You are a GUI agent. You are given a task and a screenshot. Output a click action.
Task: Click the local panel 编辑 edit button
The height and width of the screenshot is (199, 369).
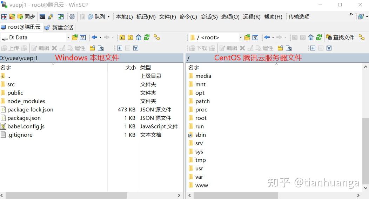pyautogui.click(x=40, y=48)
